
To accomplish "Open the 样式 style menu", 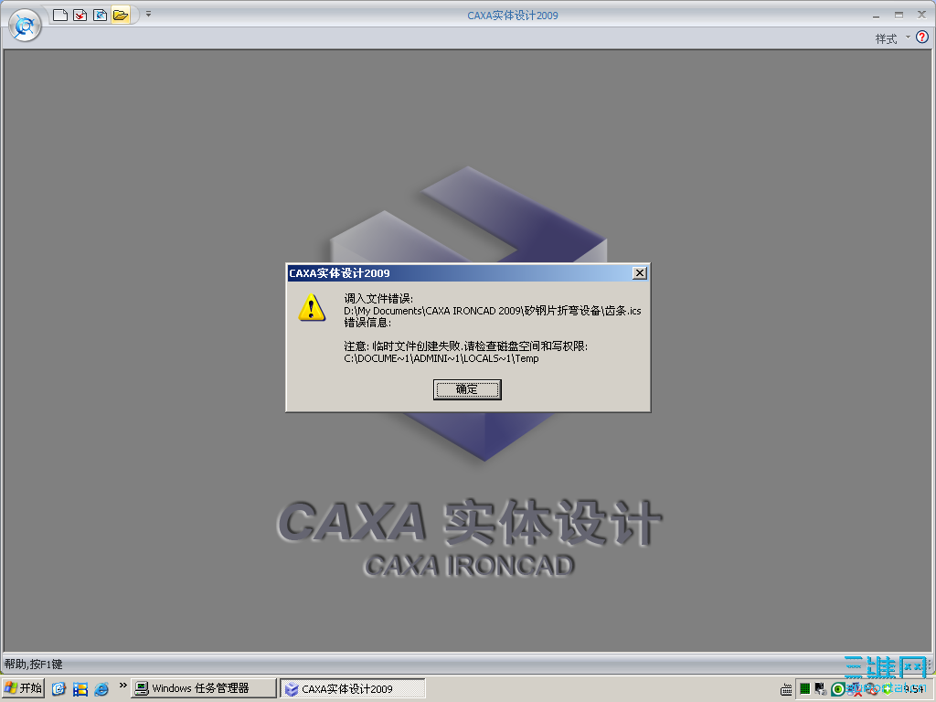I will click(x=892, y=38).
